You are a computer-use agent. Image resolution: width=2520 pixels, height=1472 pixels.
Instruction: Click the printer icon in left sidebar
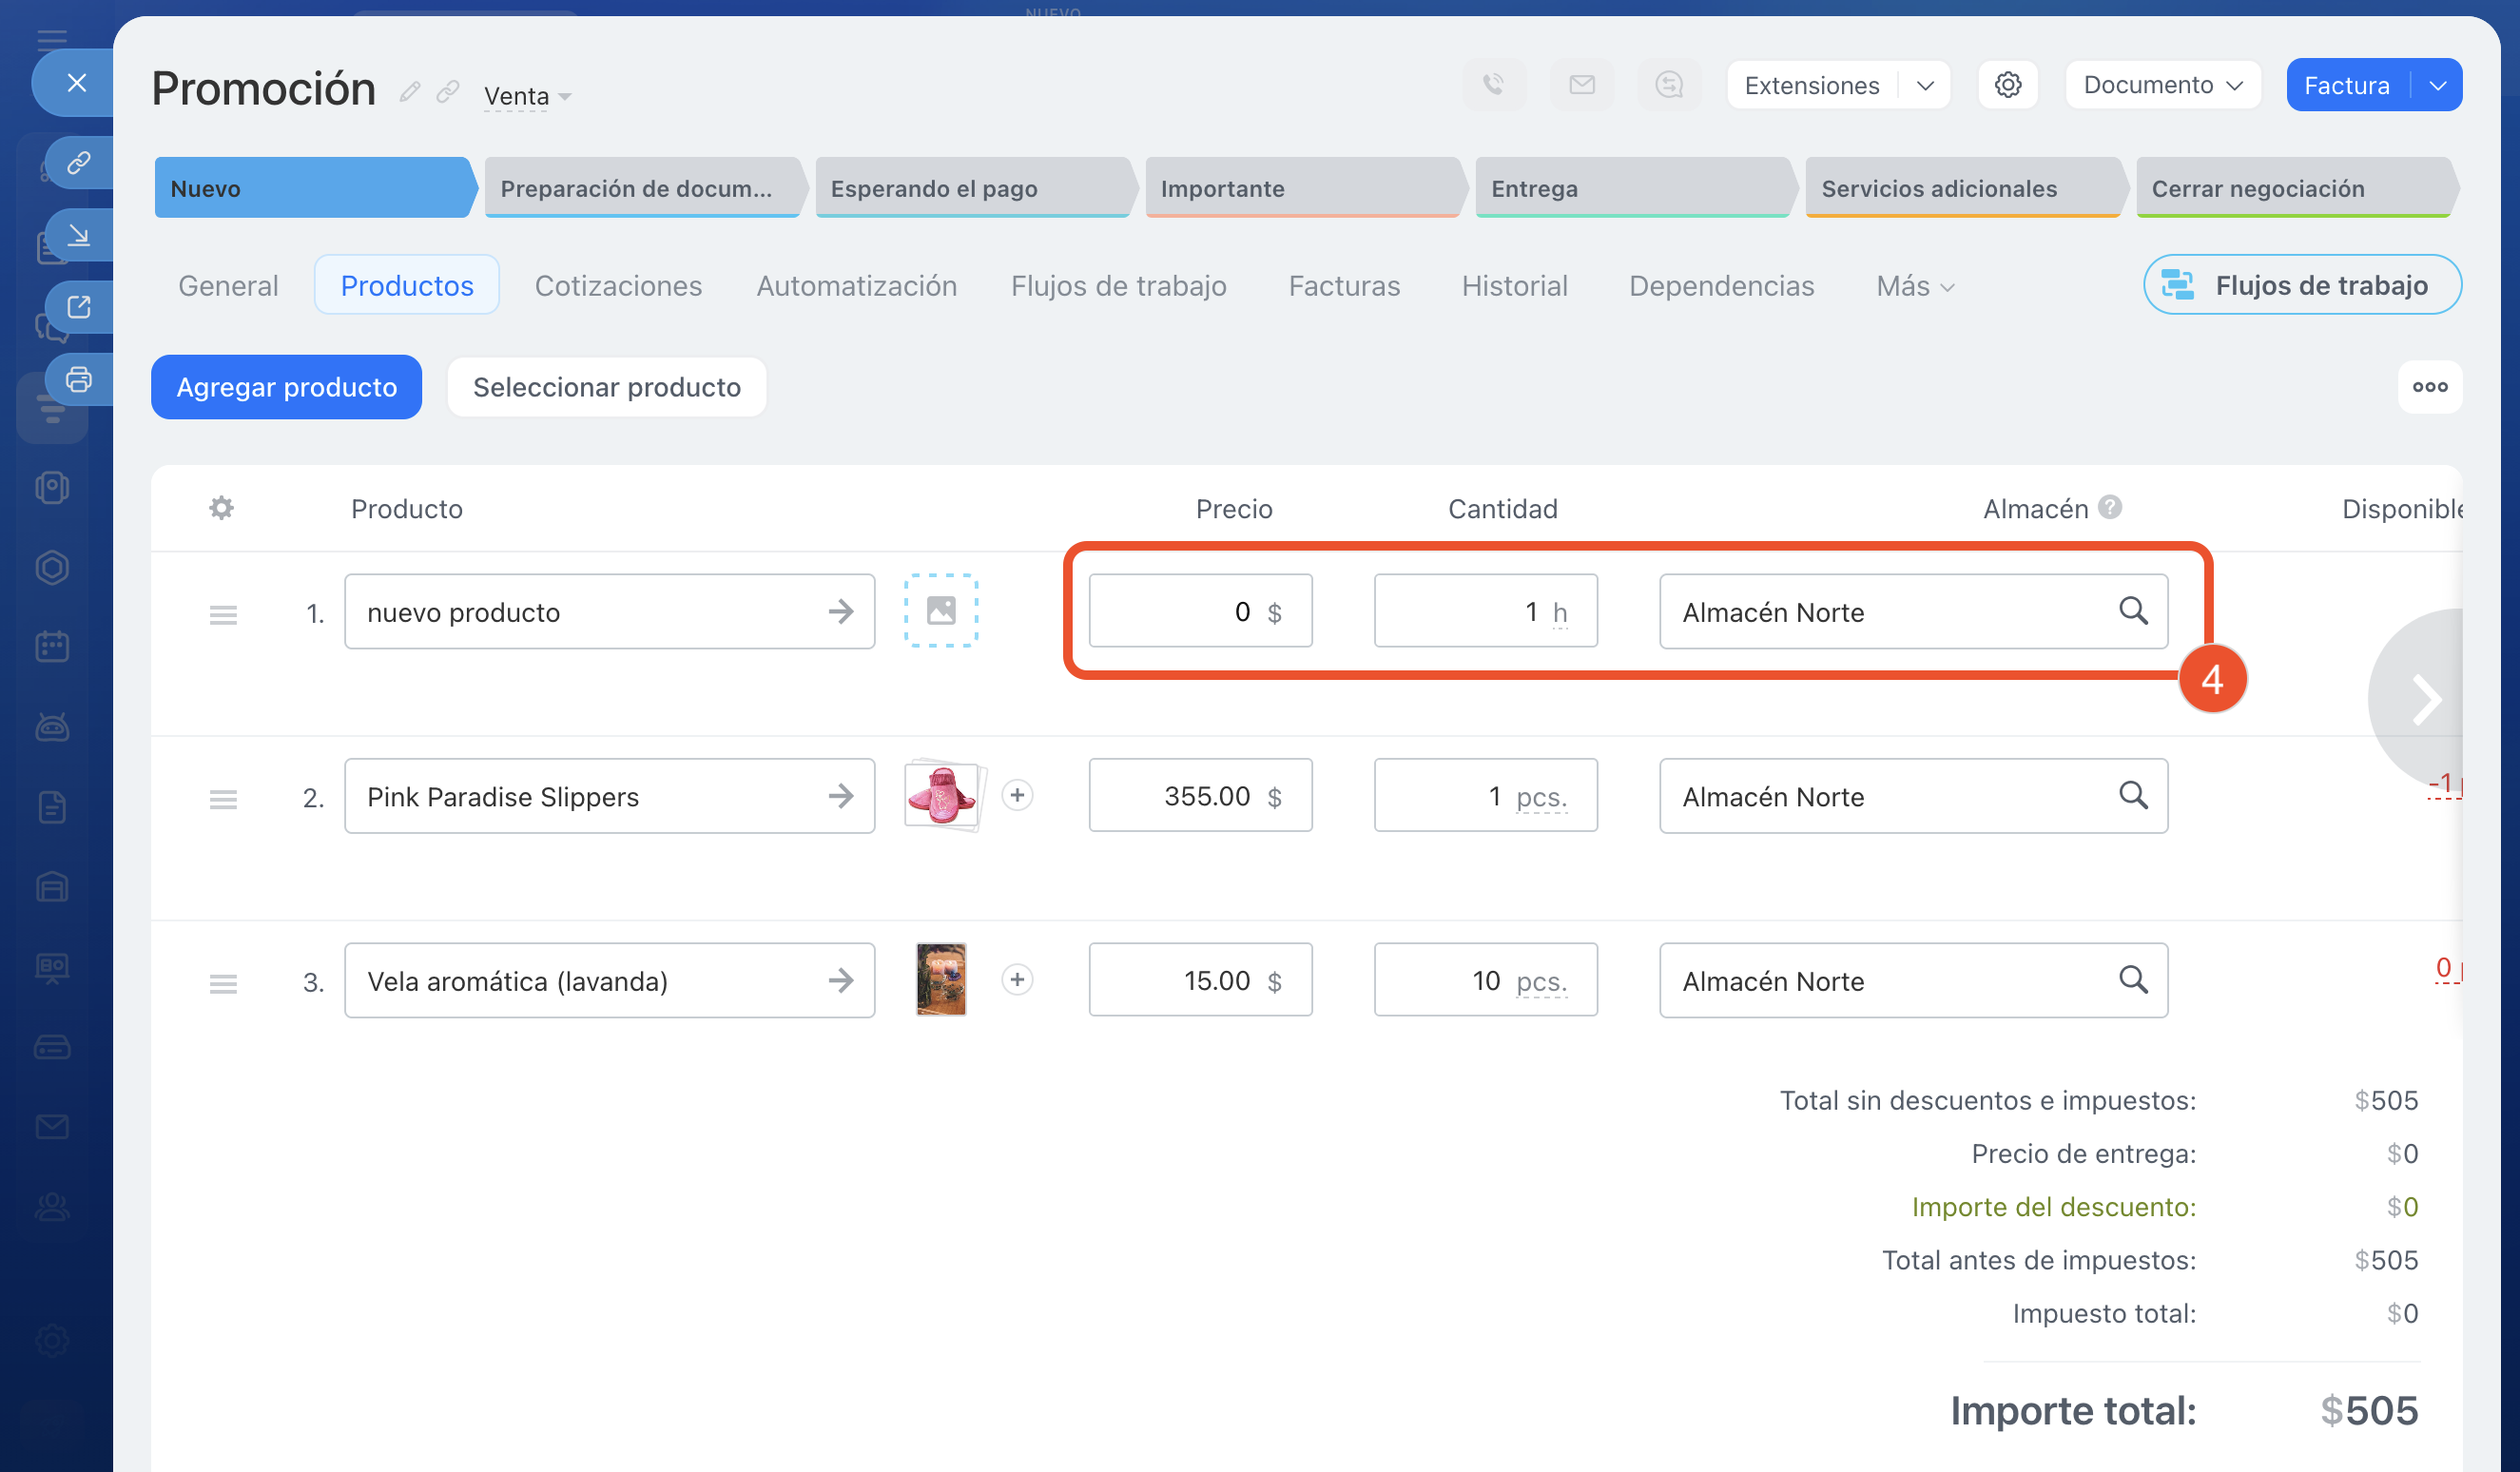click(78, 380)
